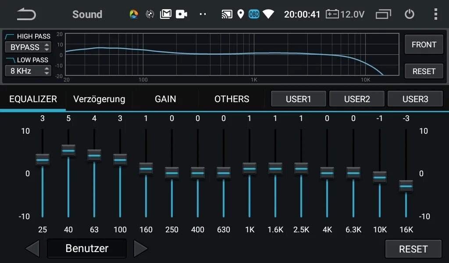
Task: Tap the power button icon
Action: click(x=409, y=14)
